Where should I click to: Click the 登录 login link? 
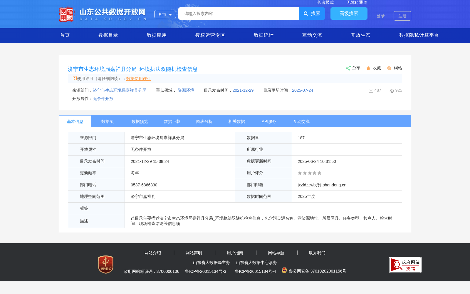381,16
